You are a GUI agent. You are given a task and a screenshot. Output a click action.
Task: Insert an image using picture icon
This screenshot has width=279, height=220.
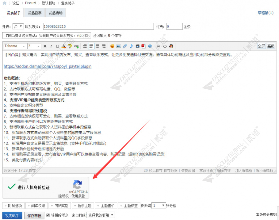[119, 46]
